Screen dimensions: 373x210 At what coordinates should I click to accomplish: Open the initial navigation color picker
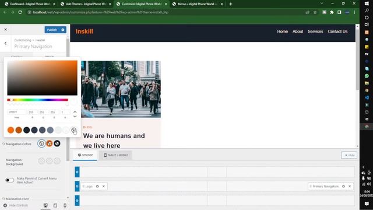pyautogui.click(x=41, y=143)
